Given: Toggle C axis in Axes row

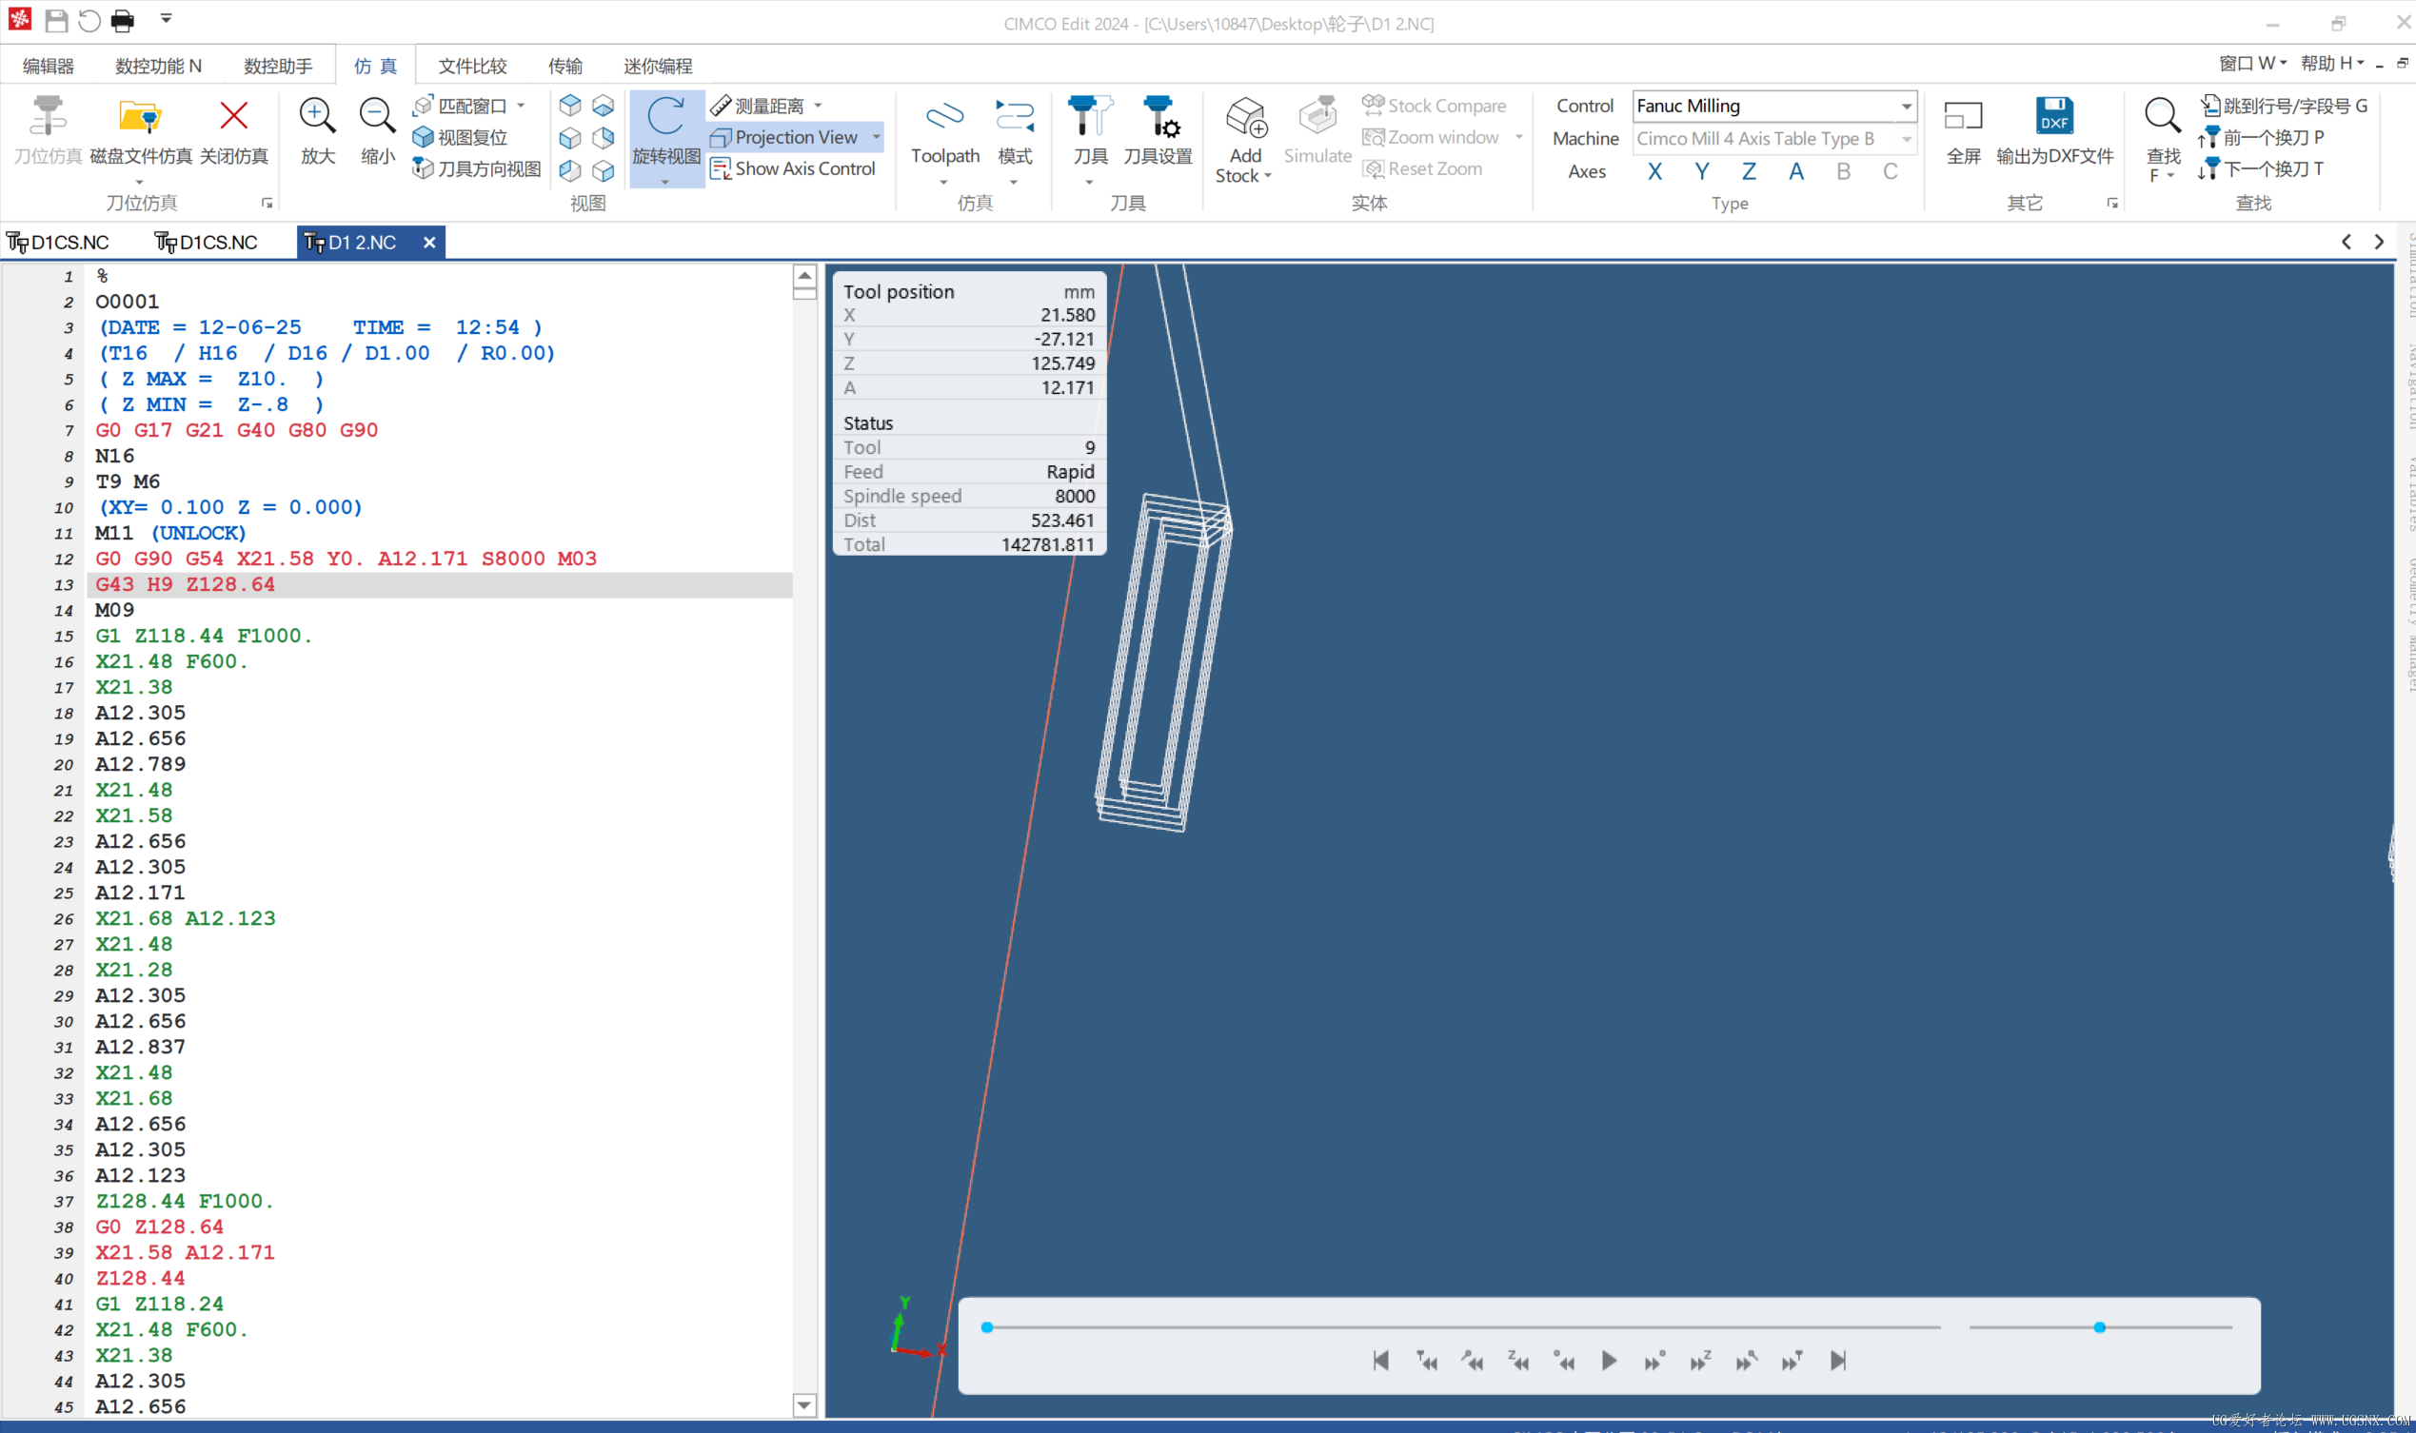Looking at the screenshot, I should [1891, 172].
